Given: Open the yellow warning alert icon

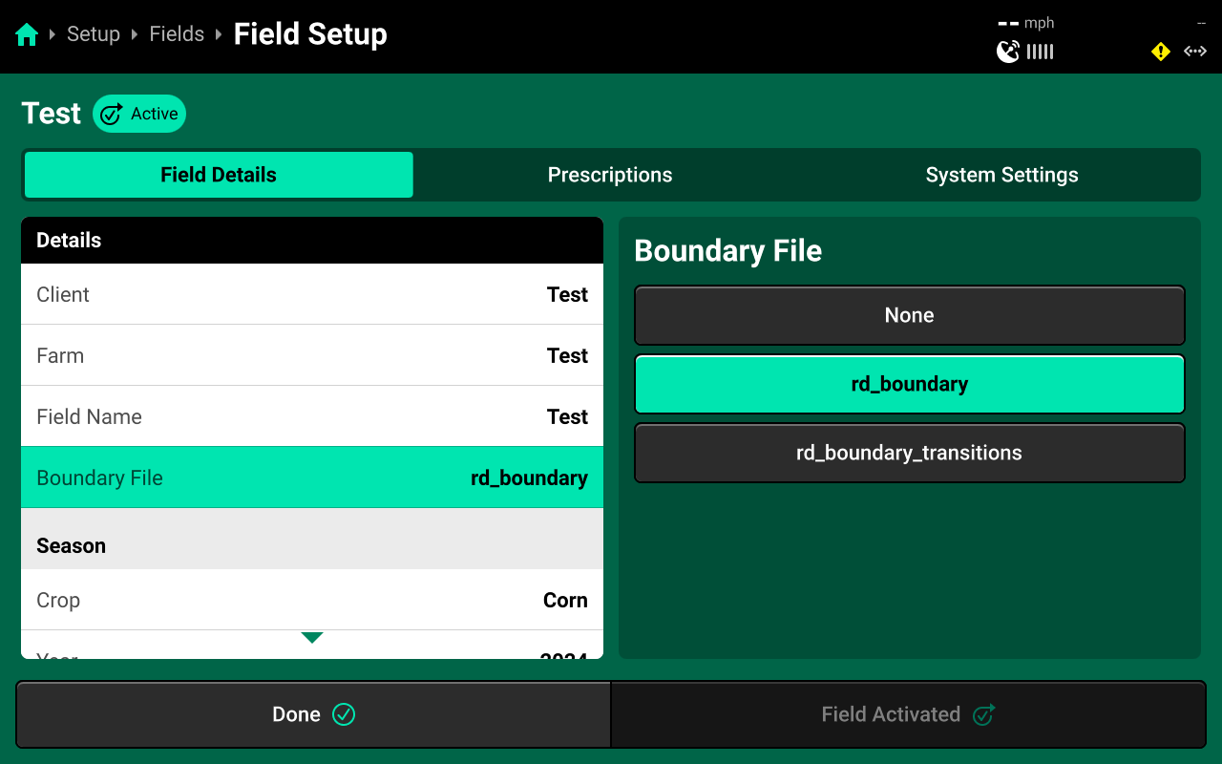Looking at the screenshot, I should (1161, 52).
